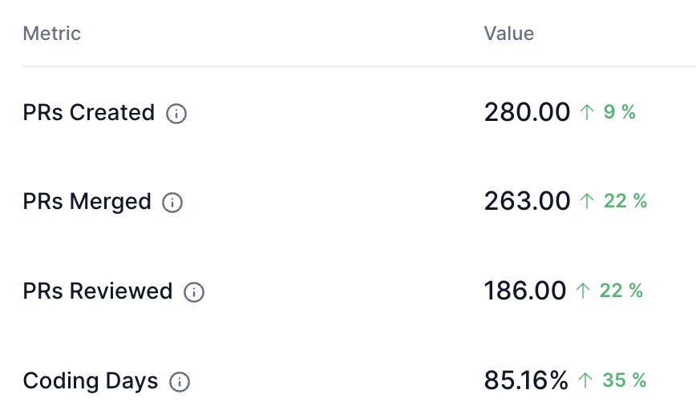This screenshot has width=696, height=410.
Task: Click the 85.16% value
Action: click(x=526, y=380)
